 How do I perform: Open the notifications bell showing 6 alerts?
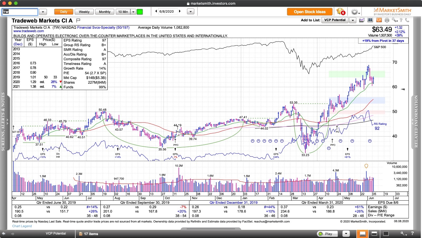pos(340,11)
